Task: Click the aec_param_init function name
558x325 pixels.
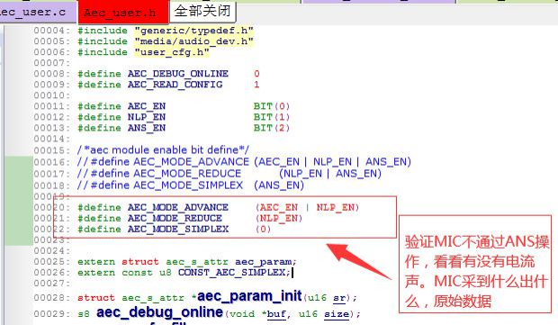Action: pyautogui.click(x=249, y=296)
